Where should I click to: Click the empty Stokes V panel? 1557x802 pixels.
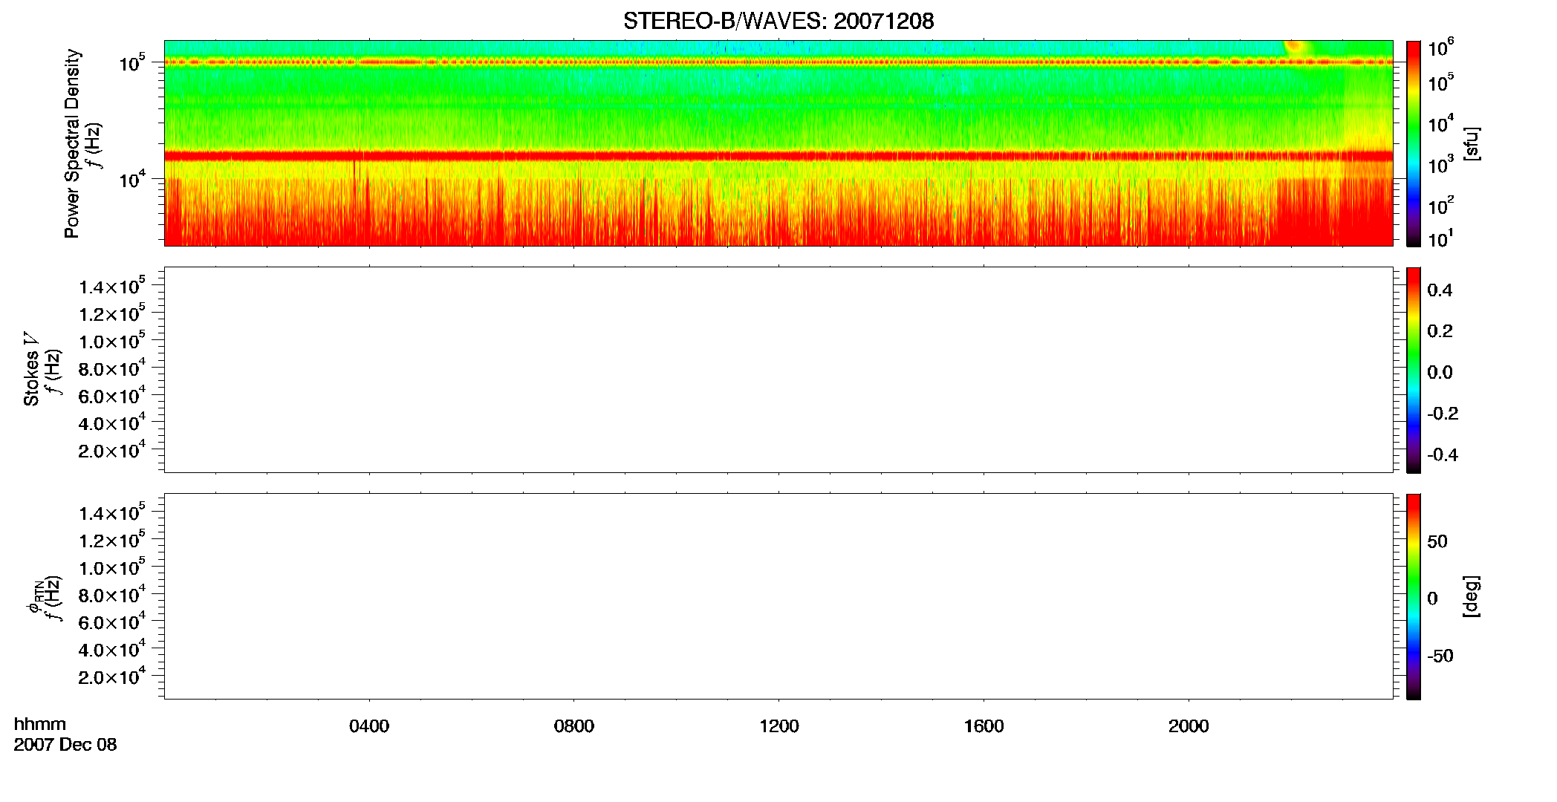coord(778,370)
